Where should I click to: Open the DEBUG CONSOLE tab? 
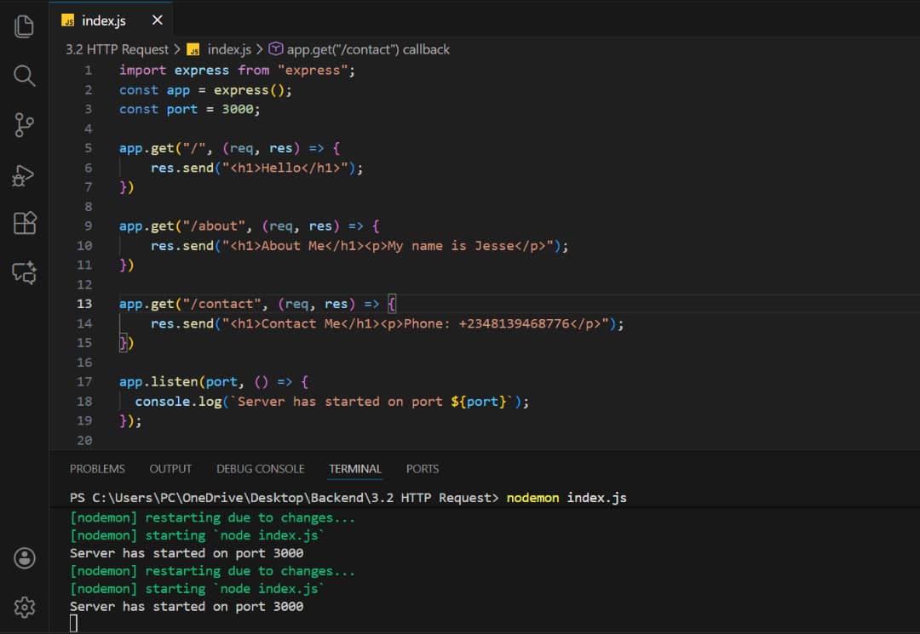click(260, 469)
